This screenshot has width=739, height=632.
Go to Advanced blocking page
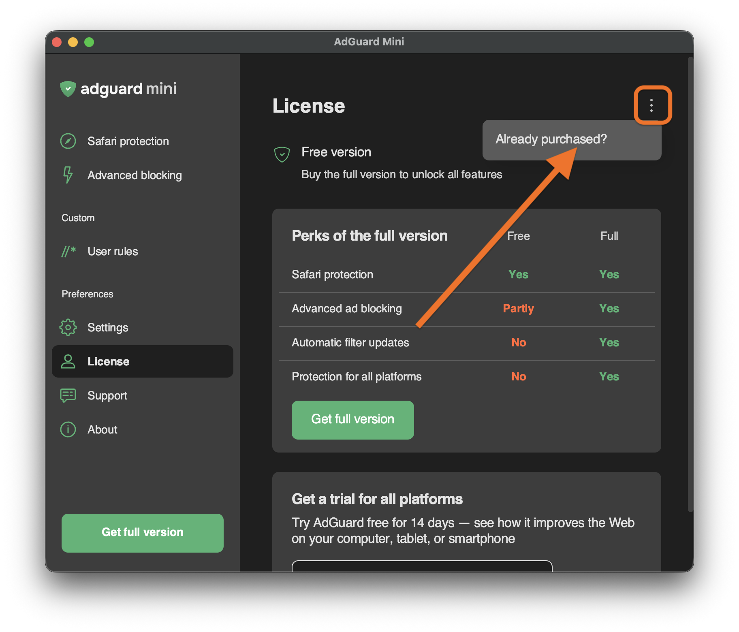coord(135,175)
